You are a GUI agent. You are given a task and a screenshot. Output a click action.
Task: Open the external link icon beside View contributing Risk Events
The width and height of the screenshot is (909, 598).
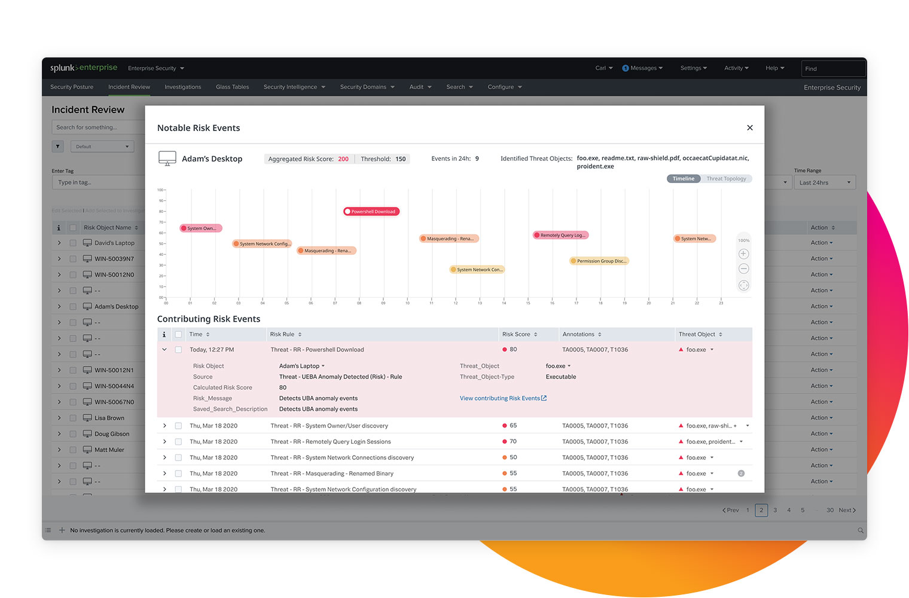pyautogui.click(x=544, y=398)
